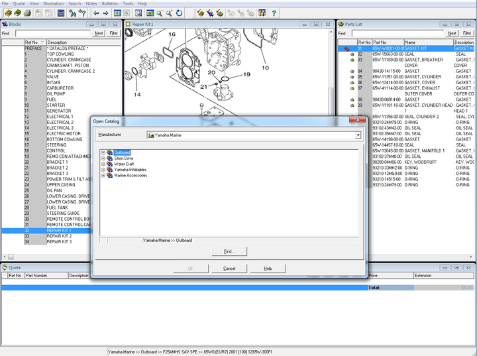Click the checkmark icon with colored balls
The height and width of the screenshot is (356, 477).
(210, 13)
